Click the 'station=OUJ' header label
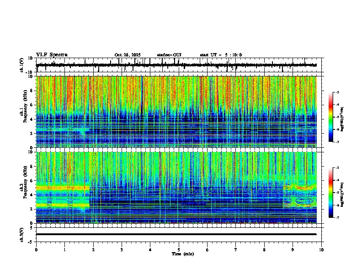The image size is (362, 280). click(x=169, y=55)
